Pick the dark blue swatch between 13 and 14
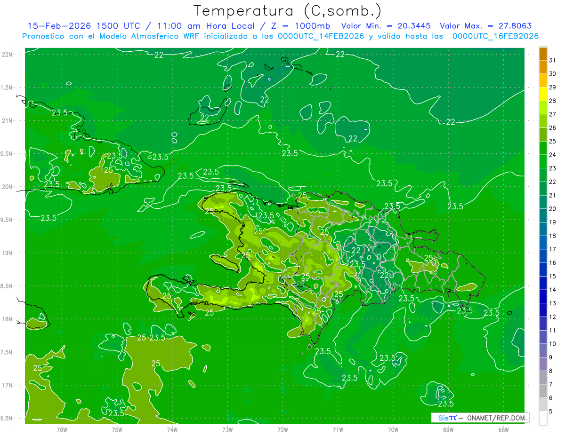This screenshot has width=565, height=436. 543,296
